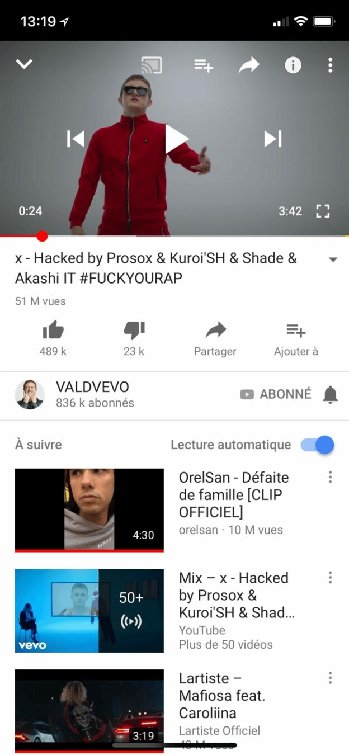Tap the Partager button below the video
The height and width of the screenshot is (755, 349).
click(x=215, y=339)
